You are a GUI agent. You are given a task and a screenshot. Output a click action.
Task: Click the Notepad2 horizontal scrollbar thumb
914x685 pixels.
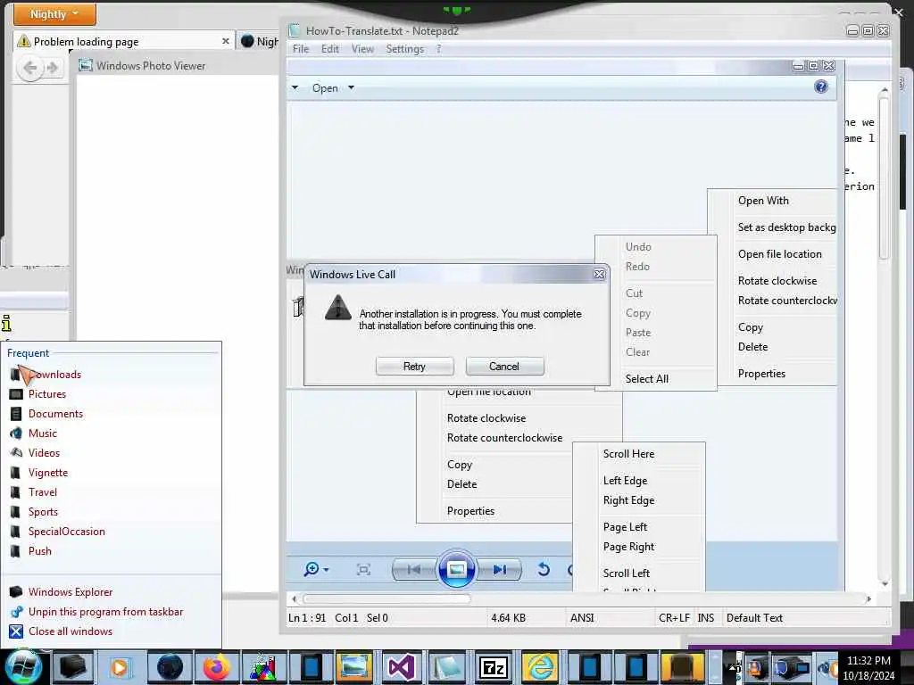pos(386,598)
